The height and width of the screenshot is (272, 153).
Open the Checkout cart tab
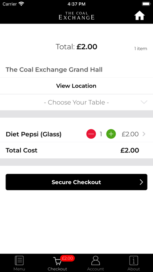[57, 263]
